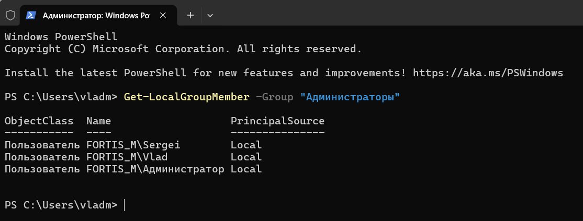
Task: Click the active prompt line at the cursor
Action: [x=124, y=205]
